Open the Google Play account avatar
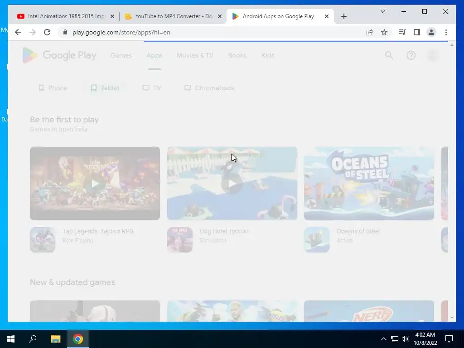This screenshot has width=464, height=348. [x=433, y=55]
